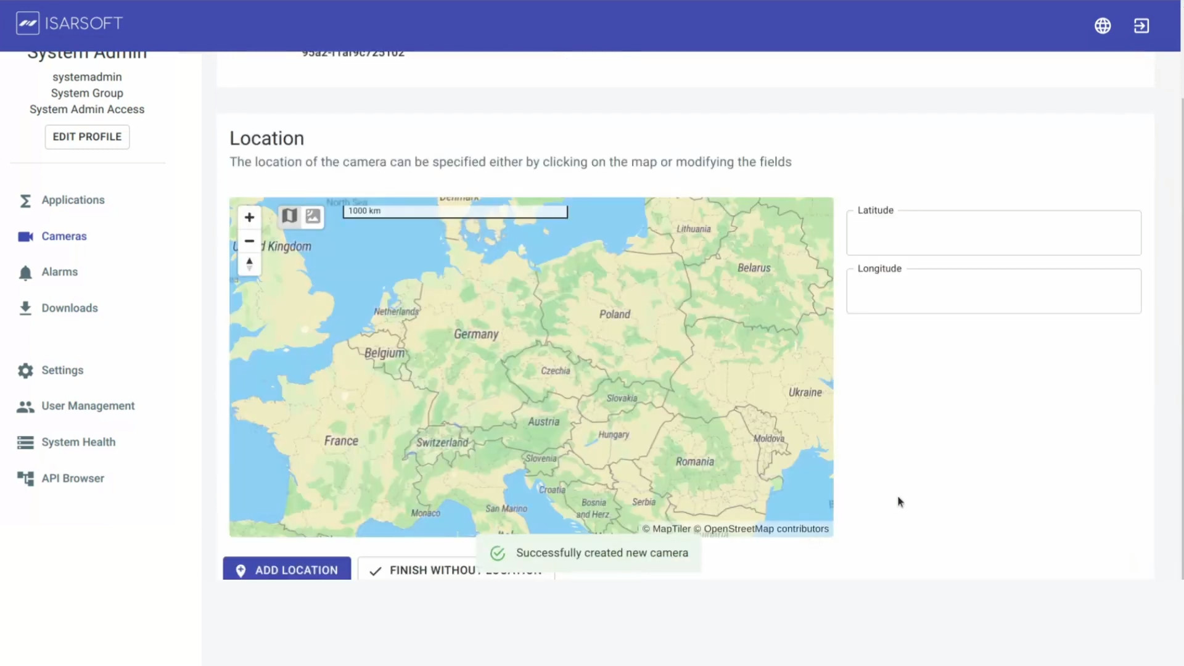Switch map to satellite imagery view
The width and height of the screenshot is (1184, 666).
pyautogui.click(x=313, y=216)
